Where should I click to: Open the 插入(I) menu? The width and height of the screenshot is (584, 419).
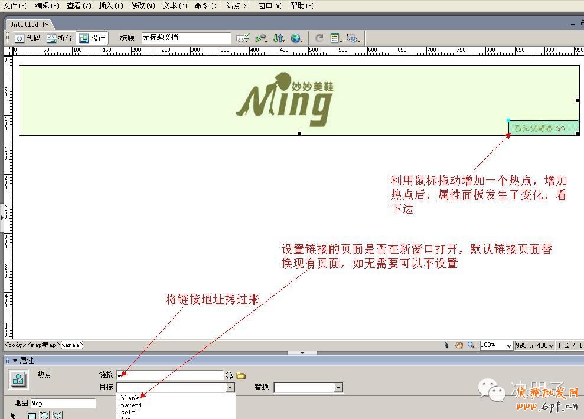click(x=111, y=5)
